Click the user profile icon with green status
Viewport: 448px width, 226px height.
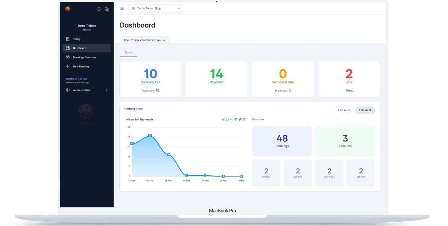point(107,9)
